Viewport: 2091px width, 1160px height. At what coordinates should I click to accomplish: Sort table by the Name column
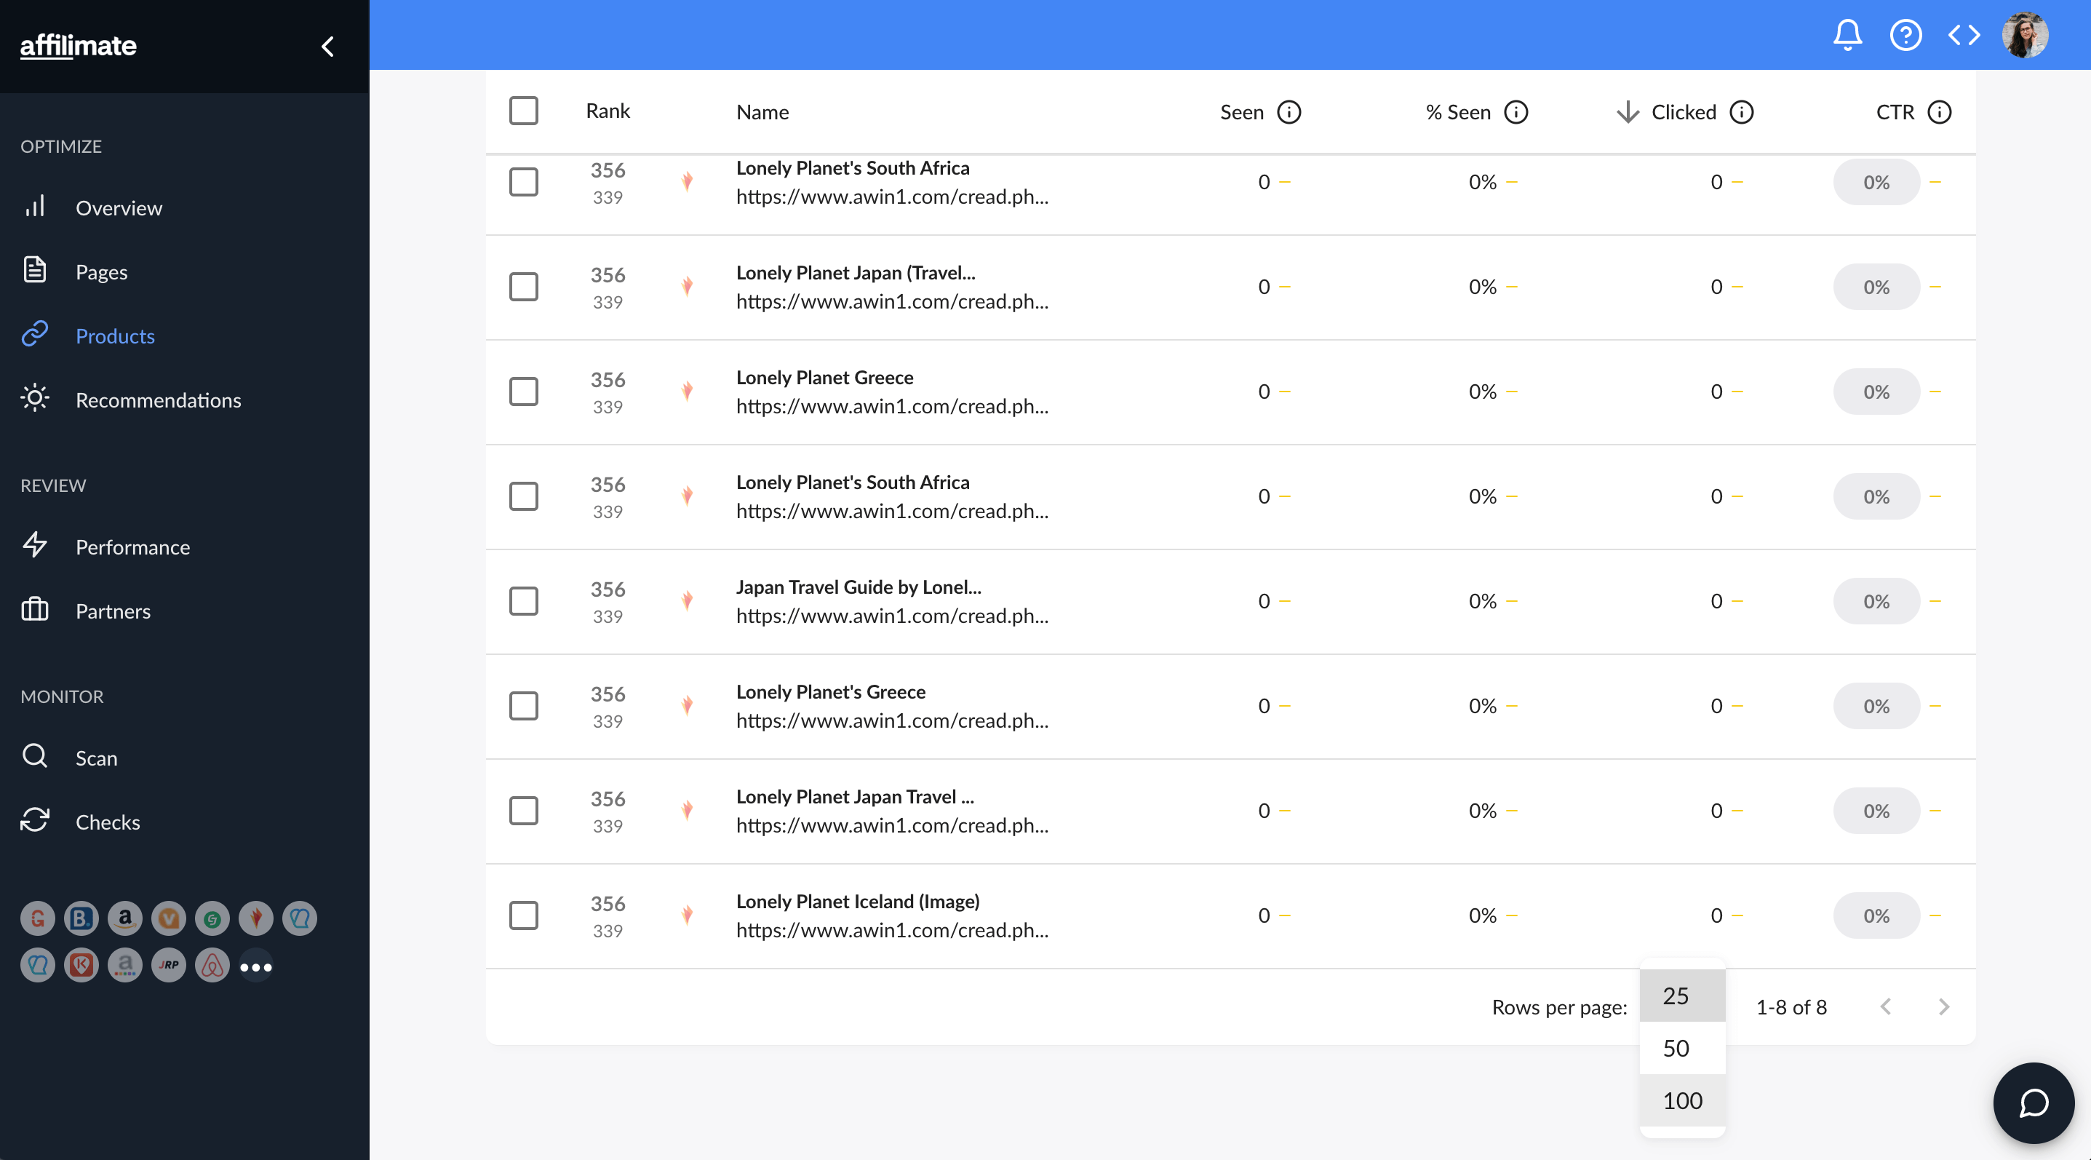tap(762, 112)
